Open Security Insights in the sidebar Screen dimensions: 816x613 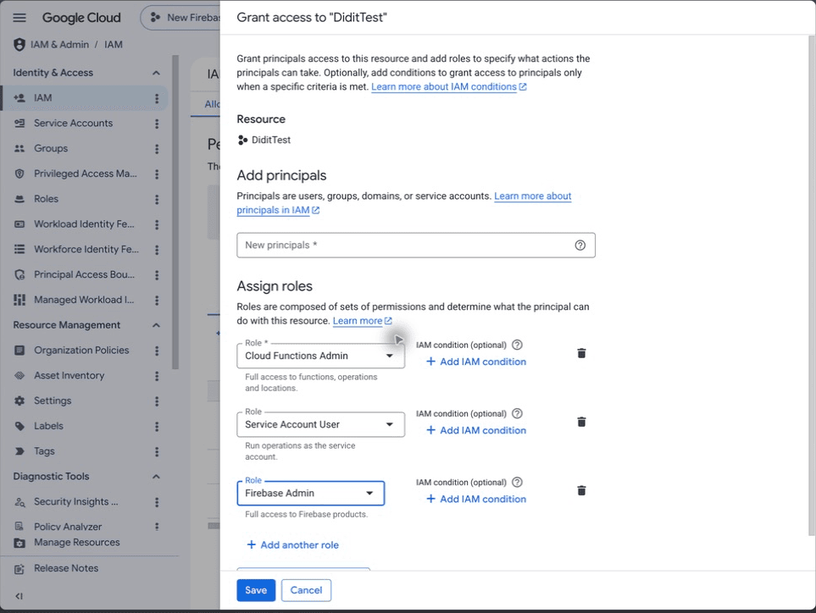[x=76, y=502]
